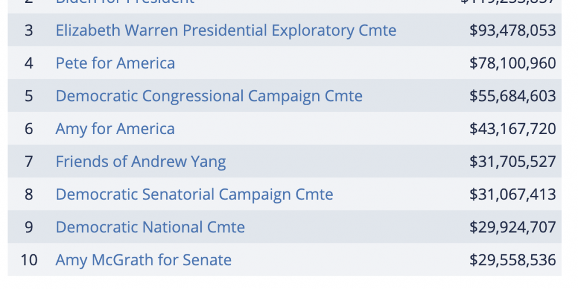Screen dimensions: 578x289
Task: Open Amy McGrath for Senate link
Action: click(143, 260)
